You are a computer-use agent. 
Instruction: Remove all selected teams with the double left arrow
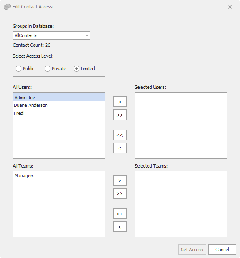(x=120, y=213)
